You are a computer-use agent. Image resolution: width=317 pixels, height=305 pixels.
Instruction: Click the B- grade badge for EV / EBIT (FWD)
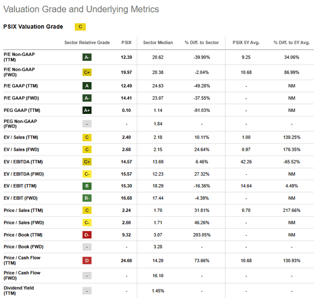point(87,199)
